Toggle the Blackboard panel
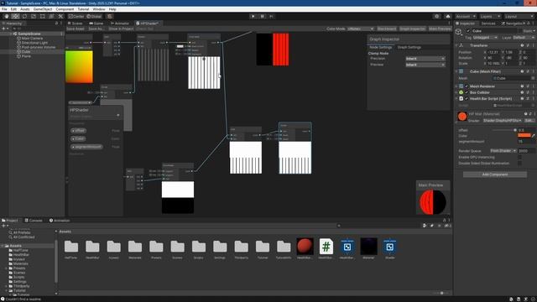 pos(387,29)
